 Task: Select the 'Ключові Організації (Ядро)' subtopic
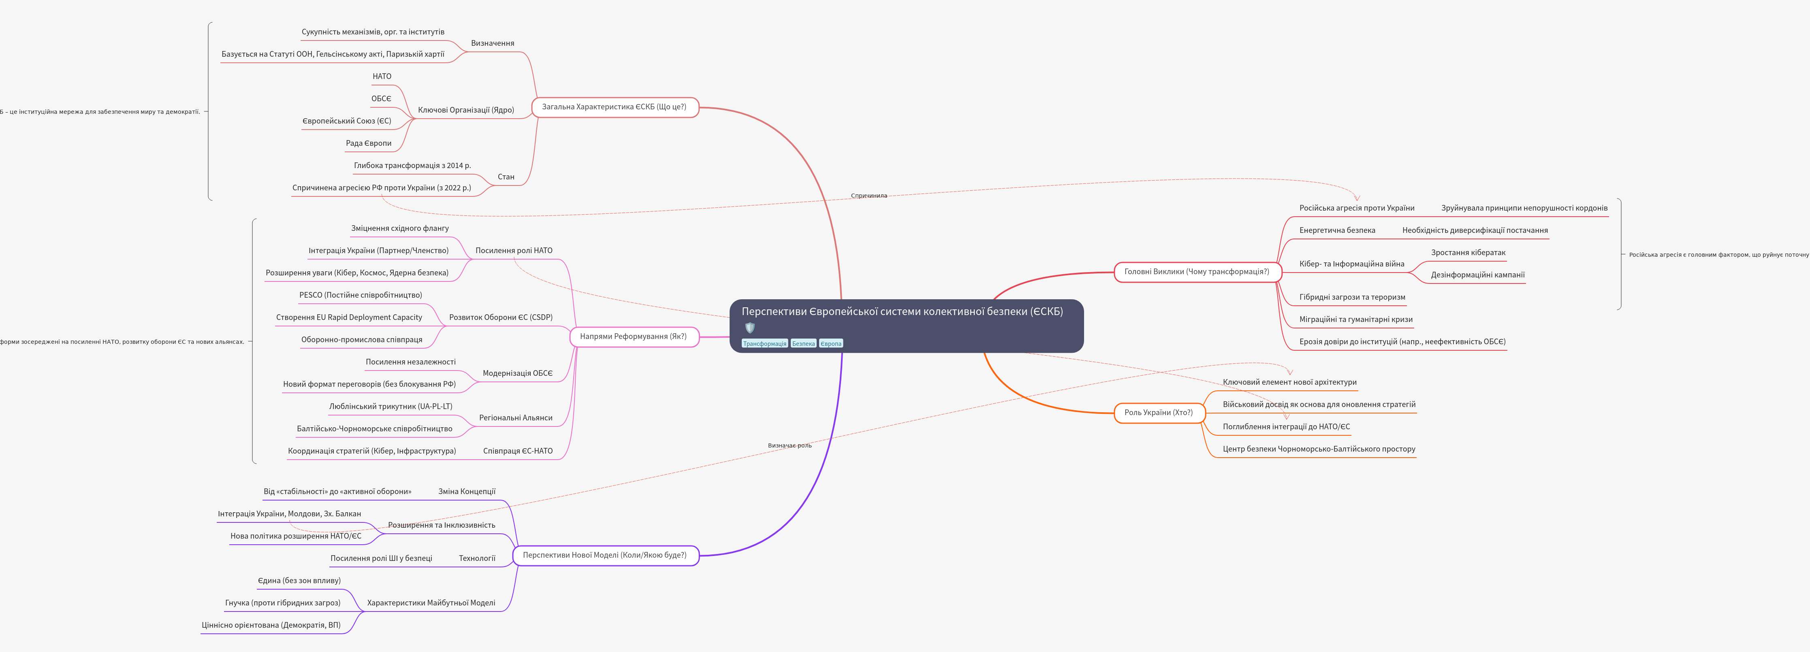click(x=466, y=110)
